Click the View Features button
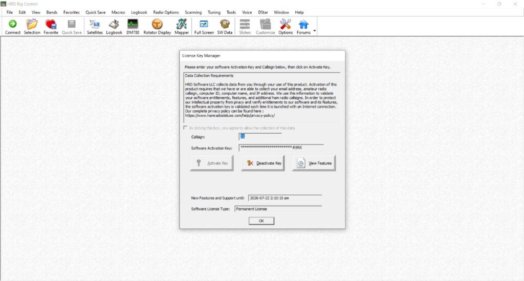 314,163
